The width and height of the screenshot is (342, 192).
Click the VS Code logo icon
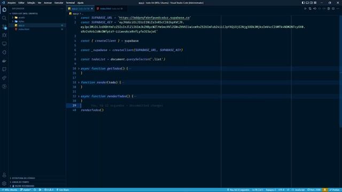tap(3, 3)
